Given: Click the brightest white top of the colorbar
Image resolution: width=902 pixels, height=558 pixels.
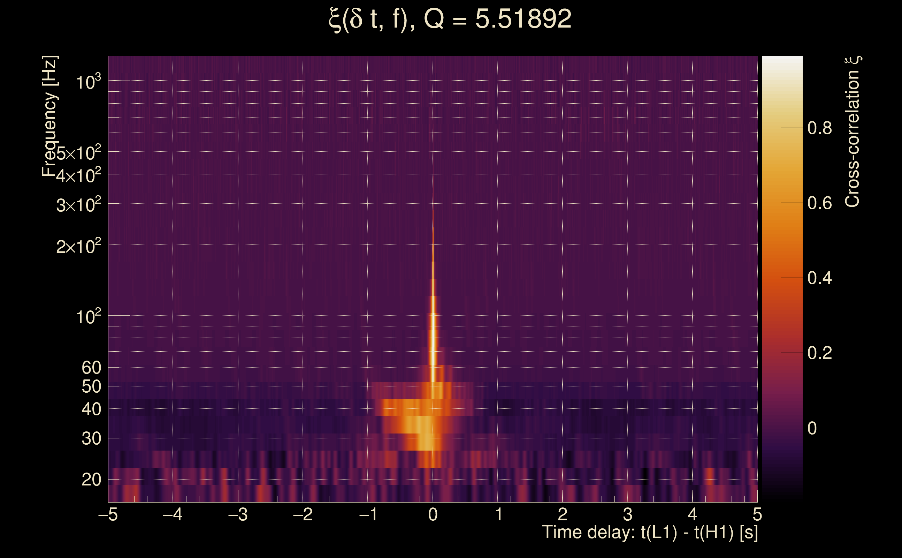Looking at the screenshot, I should pos(782,59).
